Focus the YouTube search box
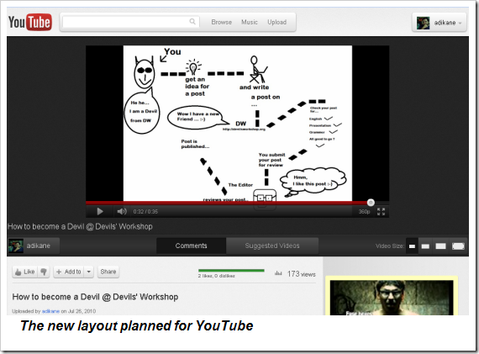Screen dimensions: 479x354 (x=131, y=22)
